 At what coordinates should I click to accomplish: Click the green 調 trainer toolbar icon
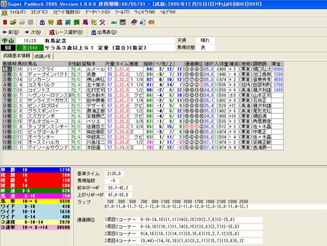pyautogui.click(x=76, y=22)
